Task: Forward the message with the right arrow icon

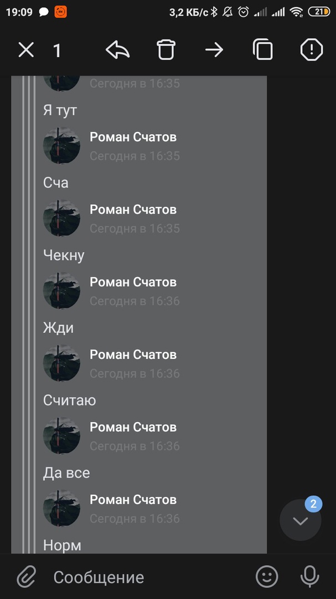Action: pyautogui.click(x=214, y=50)
